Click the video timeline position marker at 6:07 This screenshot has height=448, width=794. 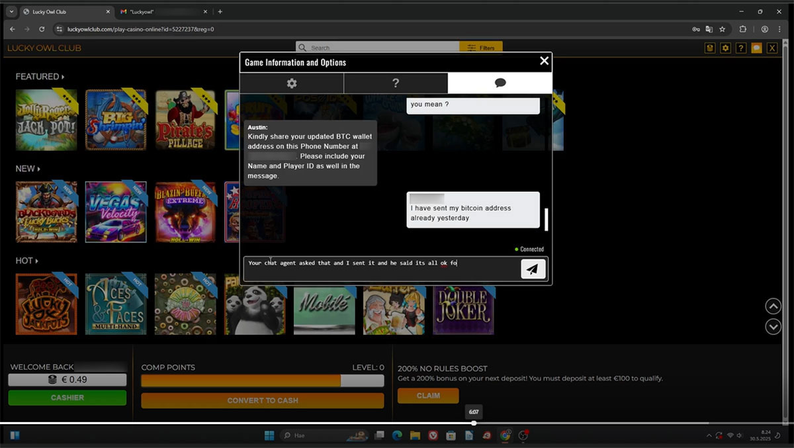click(x=474, y=423)
